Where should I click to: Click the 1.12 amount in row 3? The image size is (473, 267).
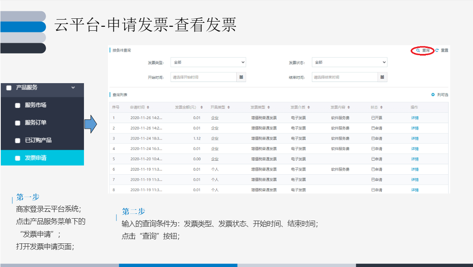coord(197,138)
